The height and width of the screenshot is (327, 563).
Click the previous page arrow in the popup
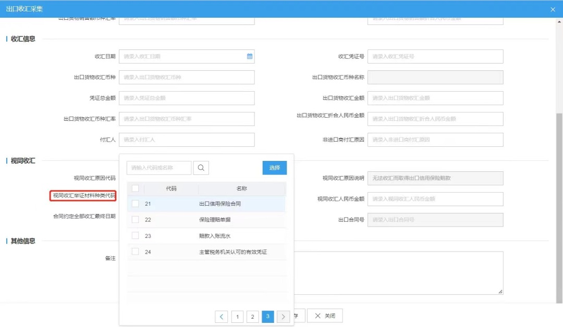(222, 316)
